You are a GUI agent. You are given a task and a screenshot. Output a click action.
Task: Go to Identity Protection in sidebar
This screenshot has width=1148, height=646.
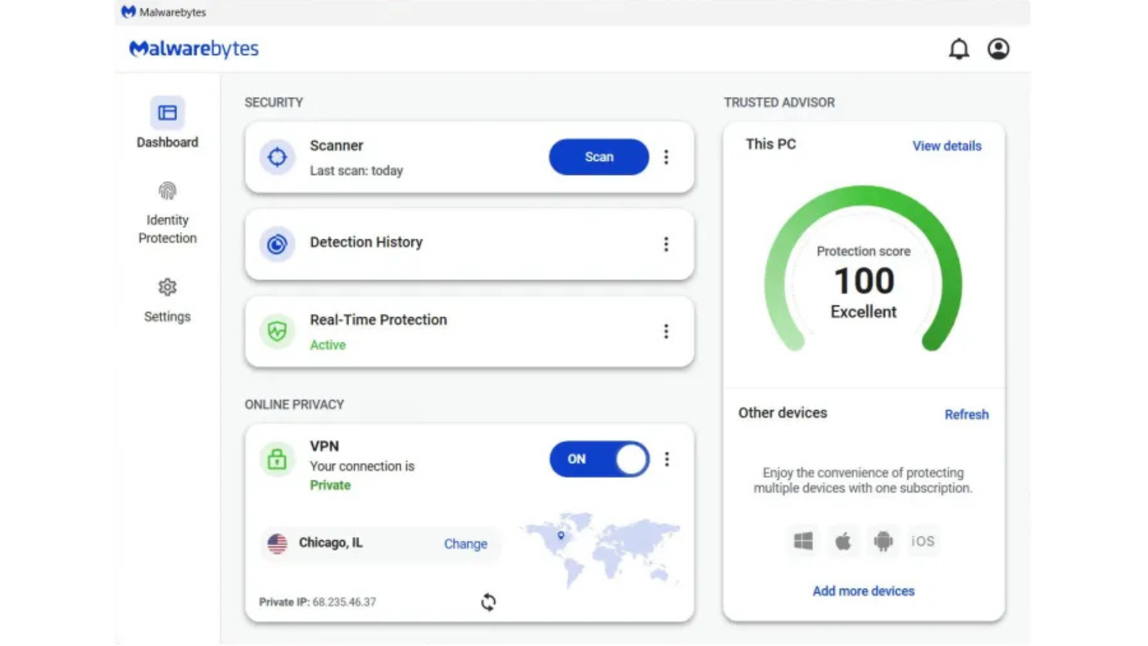pyautogui.click(x=167, y=212)
